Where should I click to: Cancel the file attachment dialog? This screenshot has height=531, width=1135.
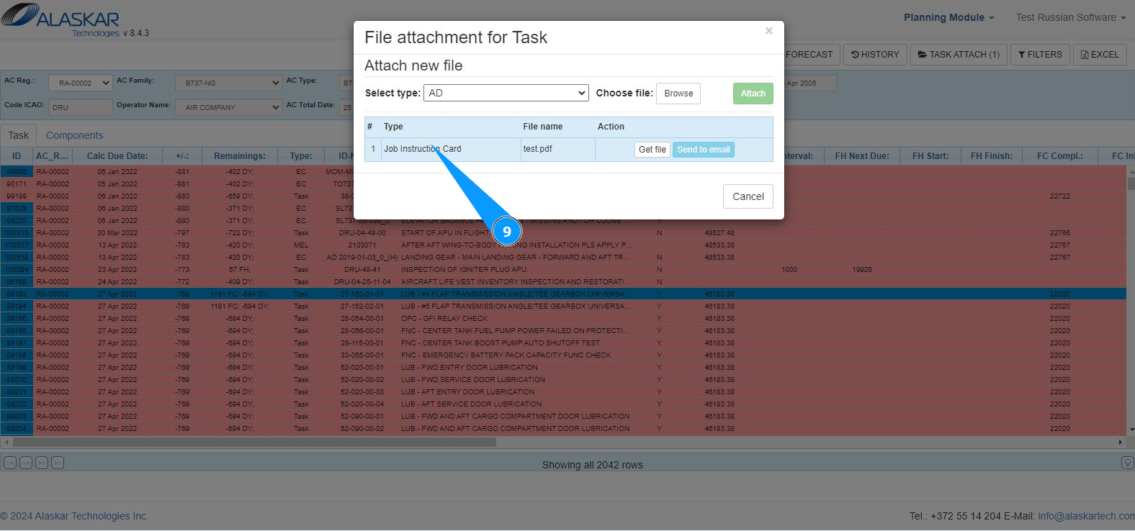[748, 196]
